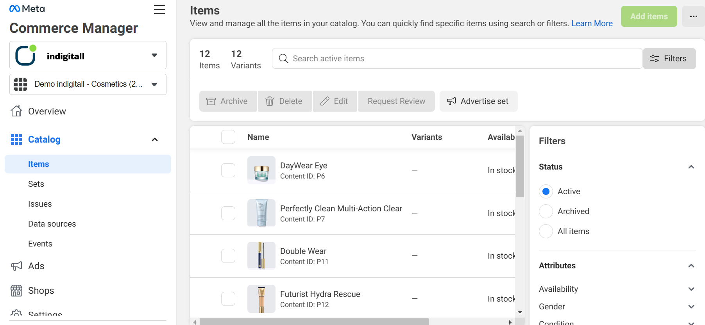Go to Sets in Catalog menu
Viewport: 705px width, 325px height.
tap(36, 184)
